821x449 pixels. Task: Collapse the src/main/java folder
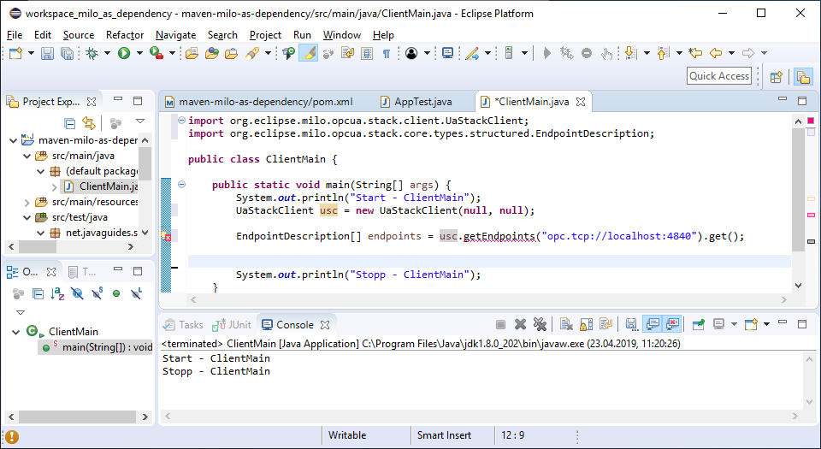point(27,156)
